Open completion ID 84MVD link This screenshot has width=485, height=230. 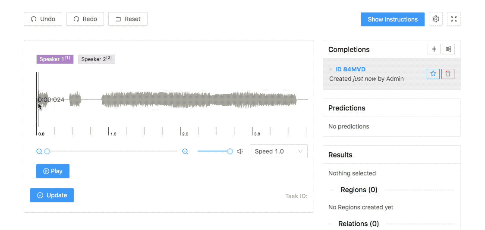click(350, 69)
